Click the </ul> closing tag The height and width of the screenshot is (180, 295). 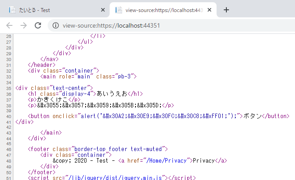pyautogui.click(x=86, y=41)
